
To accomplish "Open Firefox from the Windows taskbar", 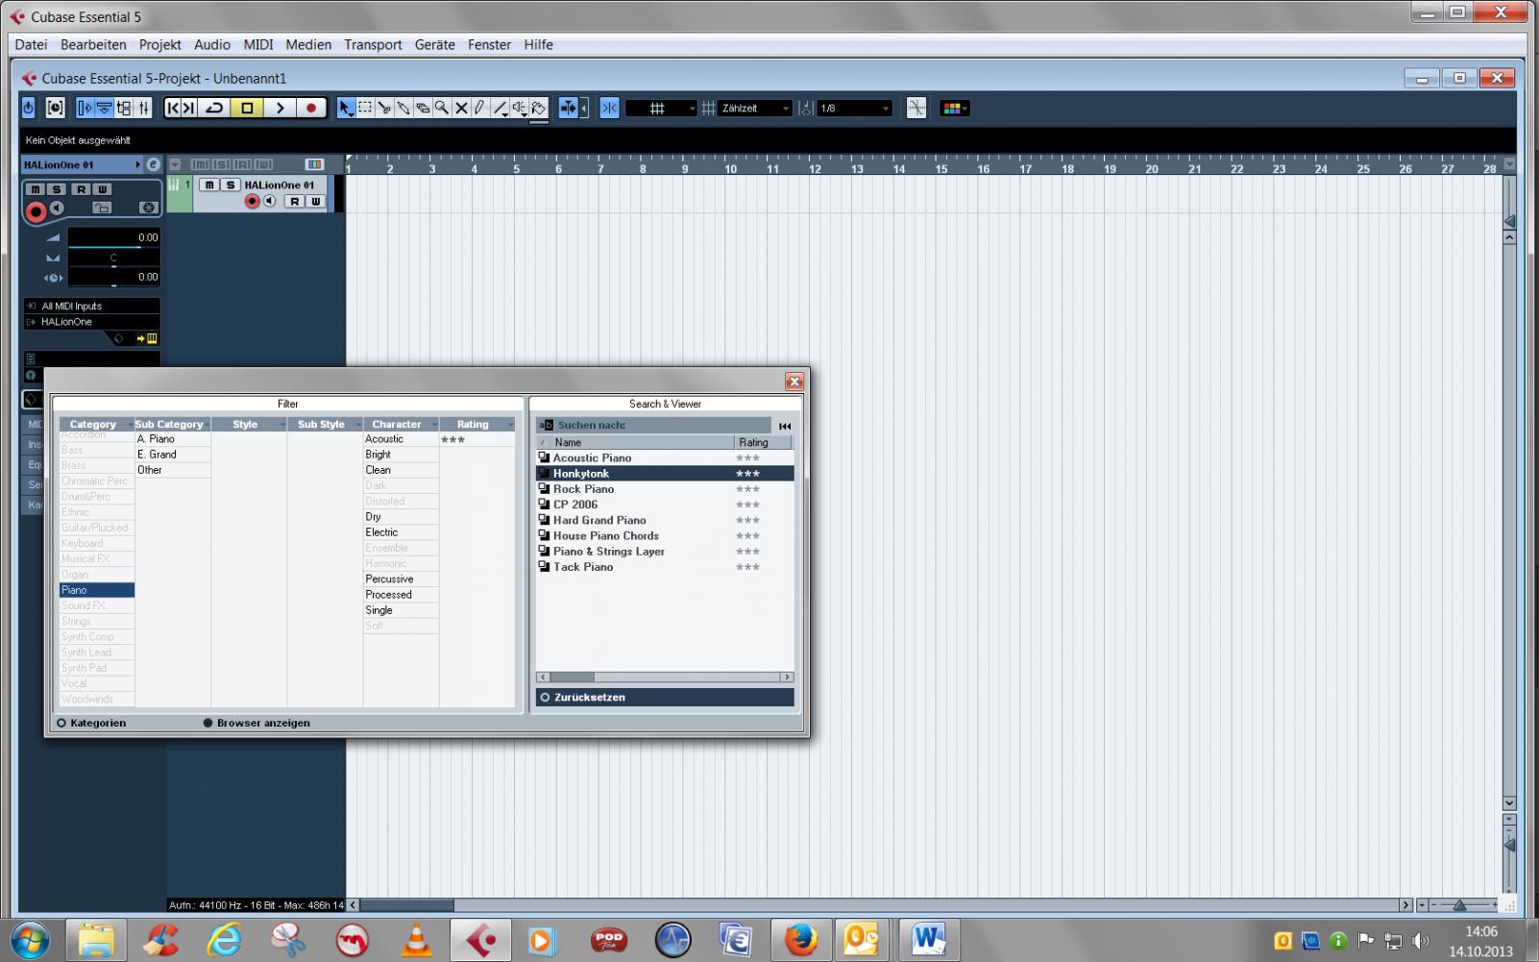I will point(799,939).
